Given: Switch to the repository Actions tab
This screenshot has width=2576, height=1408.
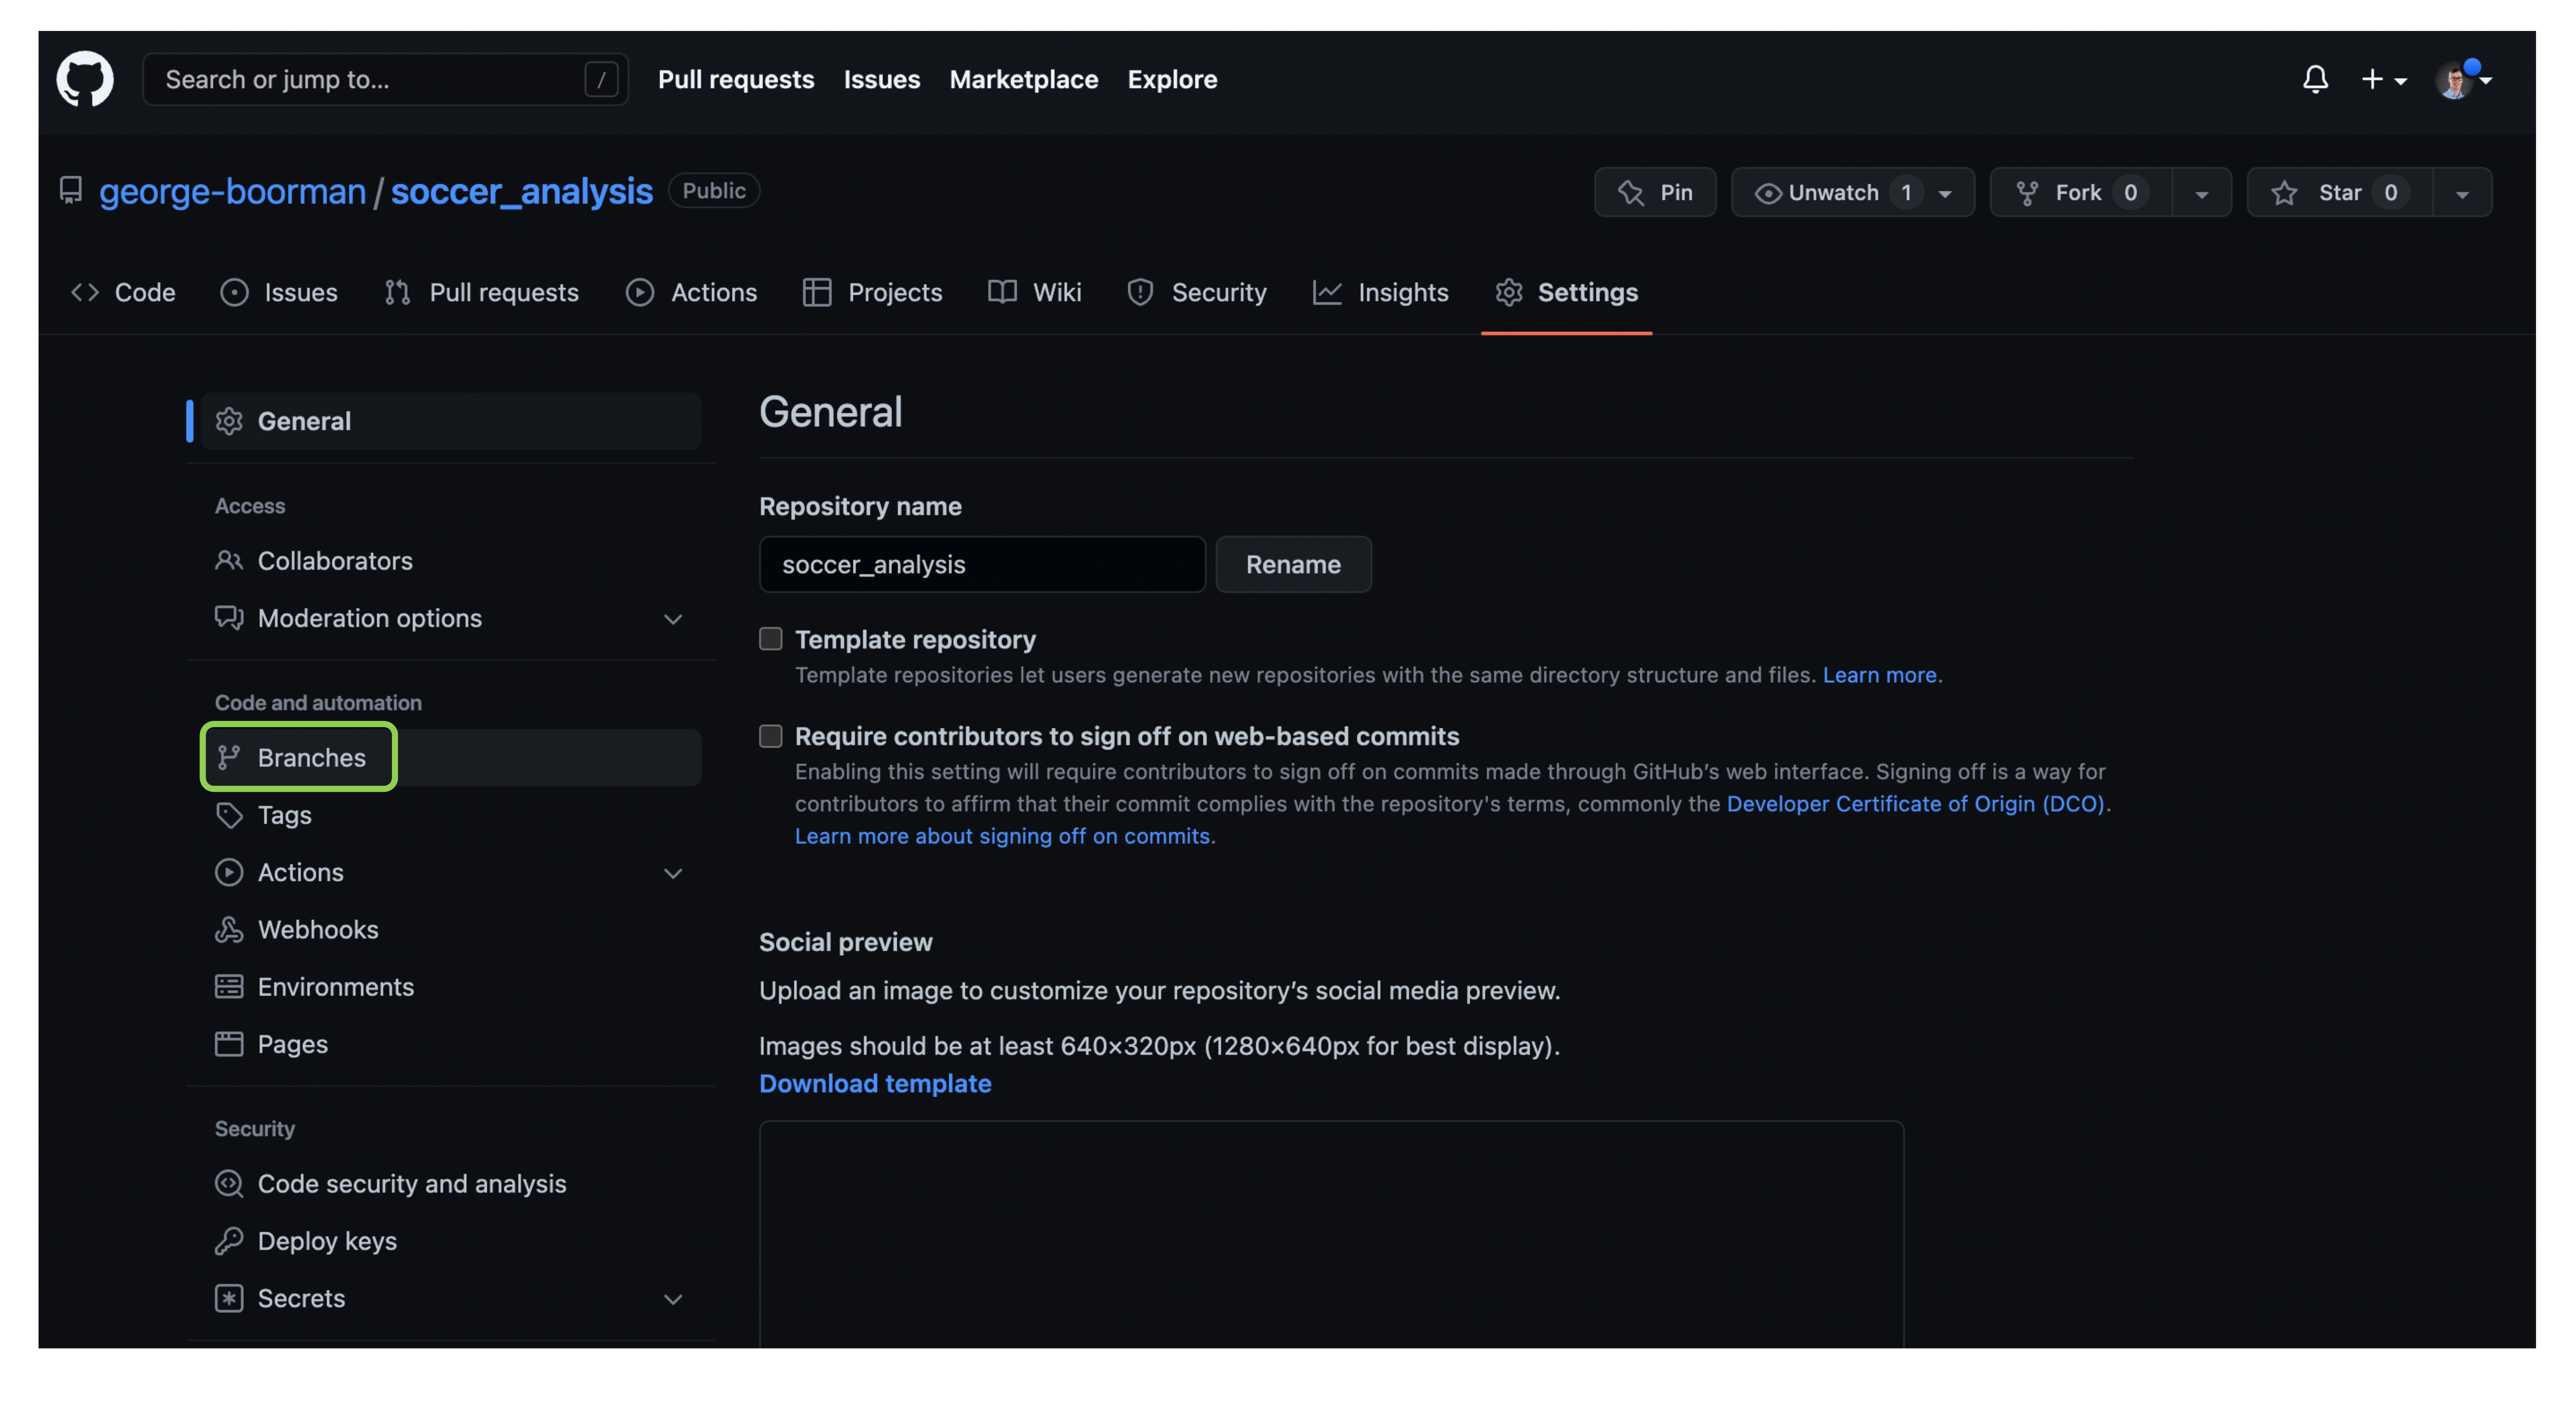Looking at the screenshot, I should coord(692,292).
